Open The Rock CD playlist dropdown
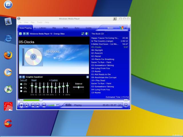Image resolution: width=183 pixels, height=137 pixels. point(106,34)
